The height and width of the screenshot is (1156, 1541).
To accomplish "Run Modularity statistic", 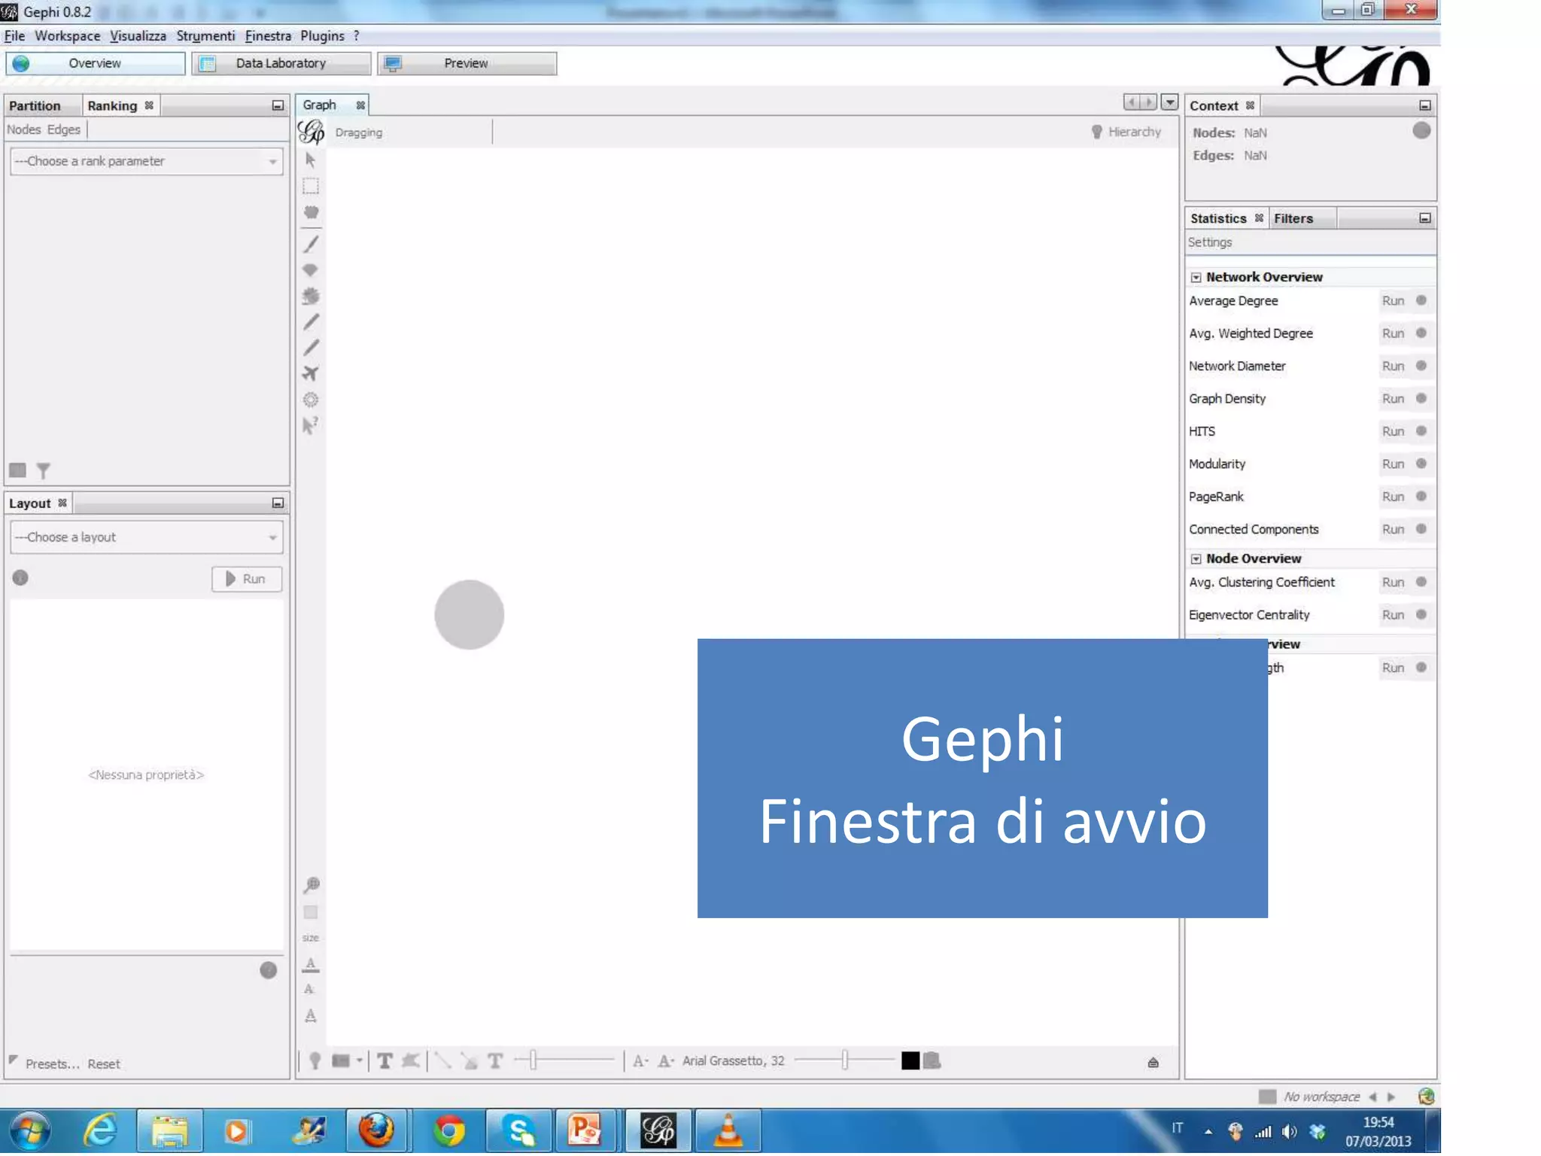I will (x=1393, y=464).
